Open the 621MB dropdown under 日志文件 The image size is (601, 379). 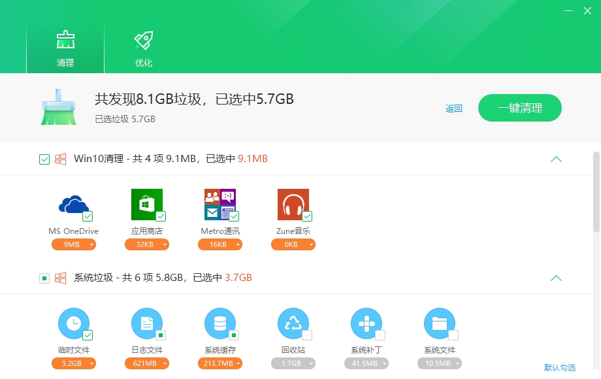pos(147,364)
